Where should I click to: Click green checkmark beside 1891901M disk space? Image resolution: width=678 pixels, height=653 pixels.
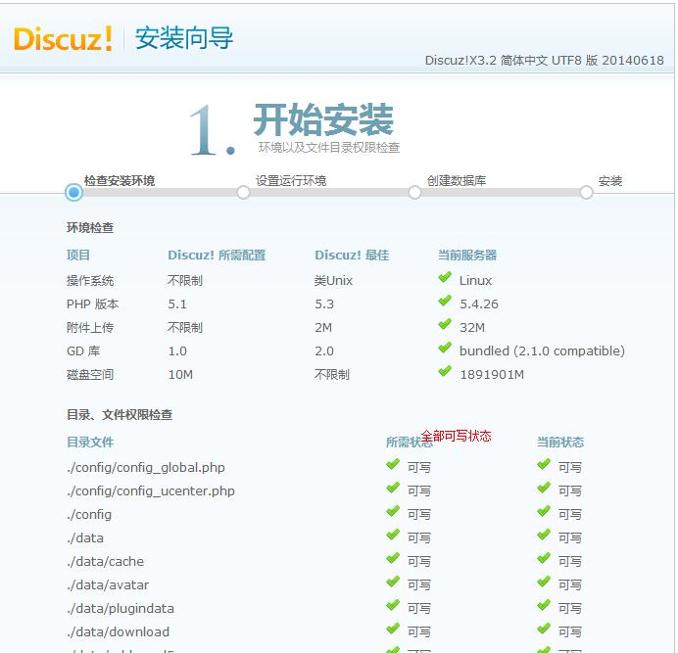445,371
